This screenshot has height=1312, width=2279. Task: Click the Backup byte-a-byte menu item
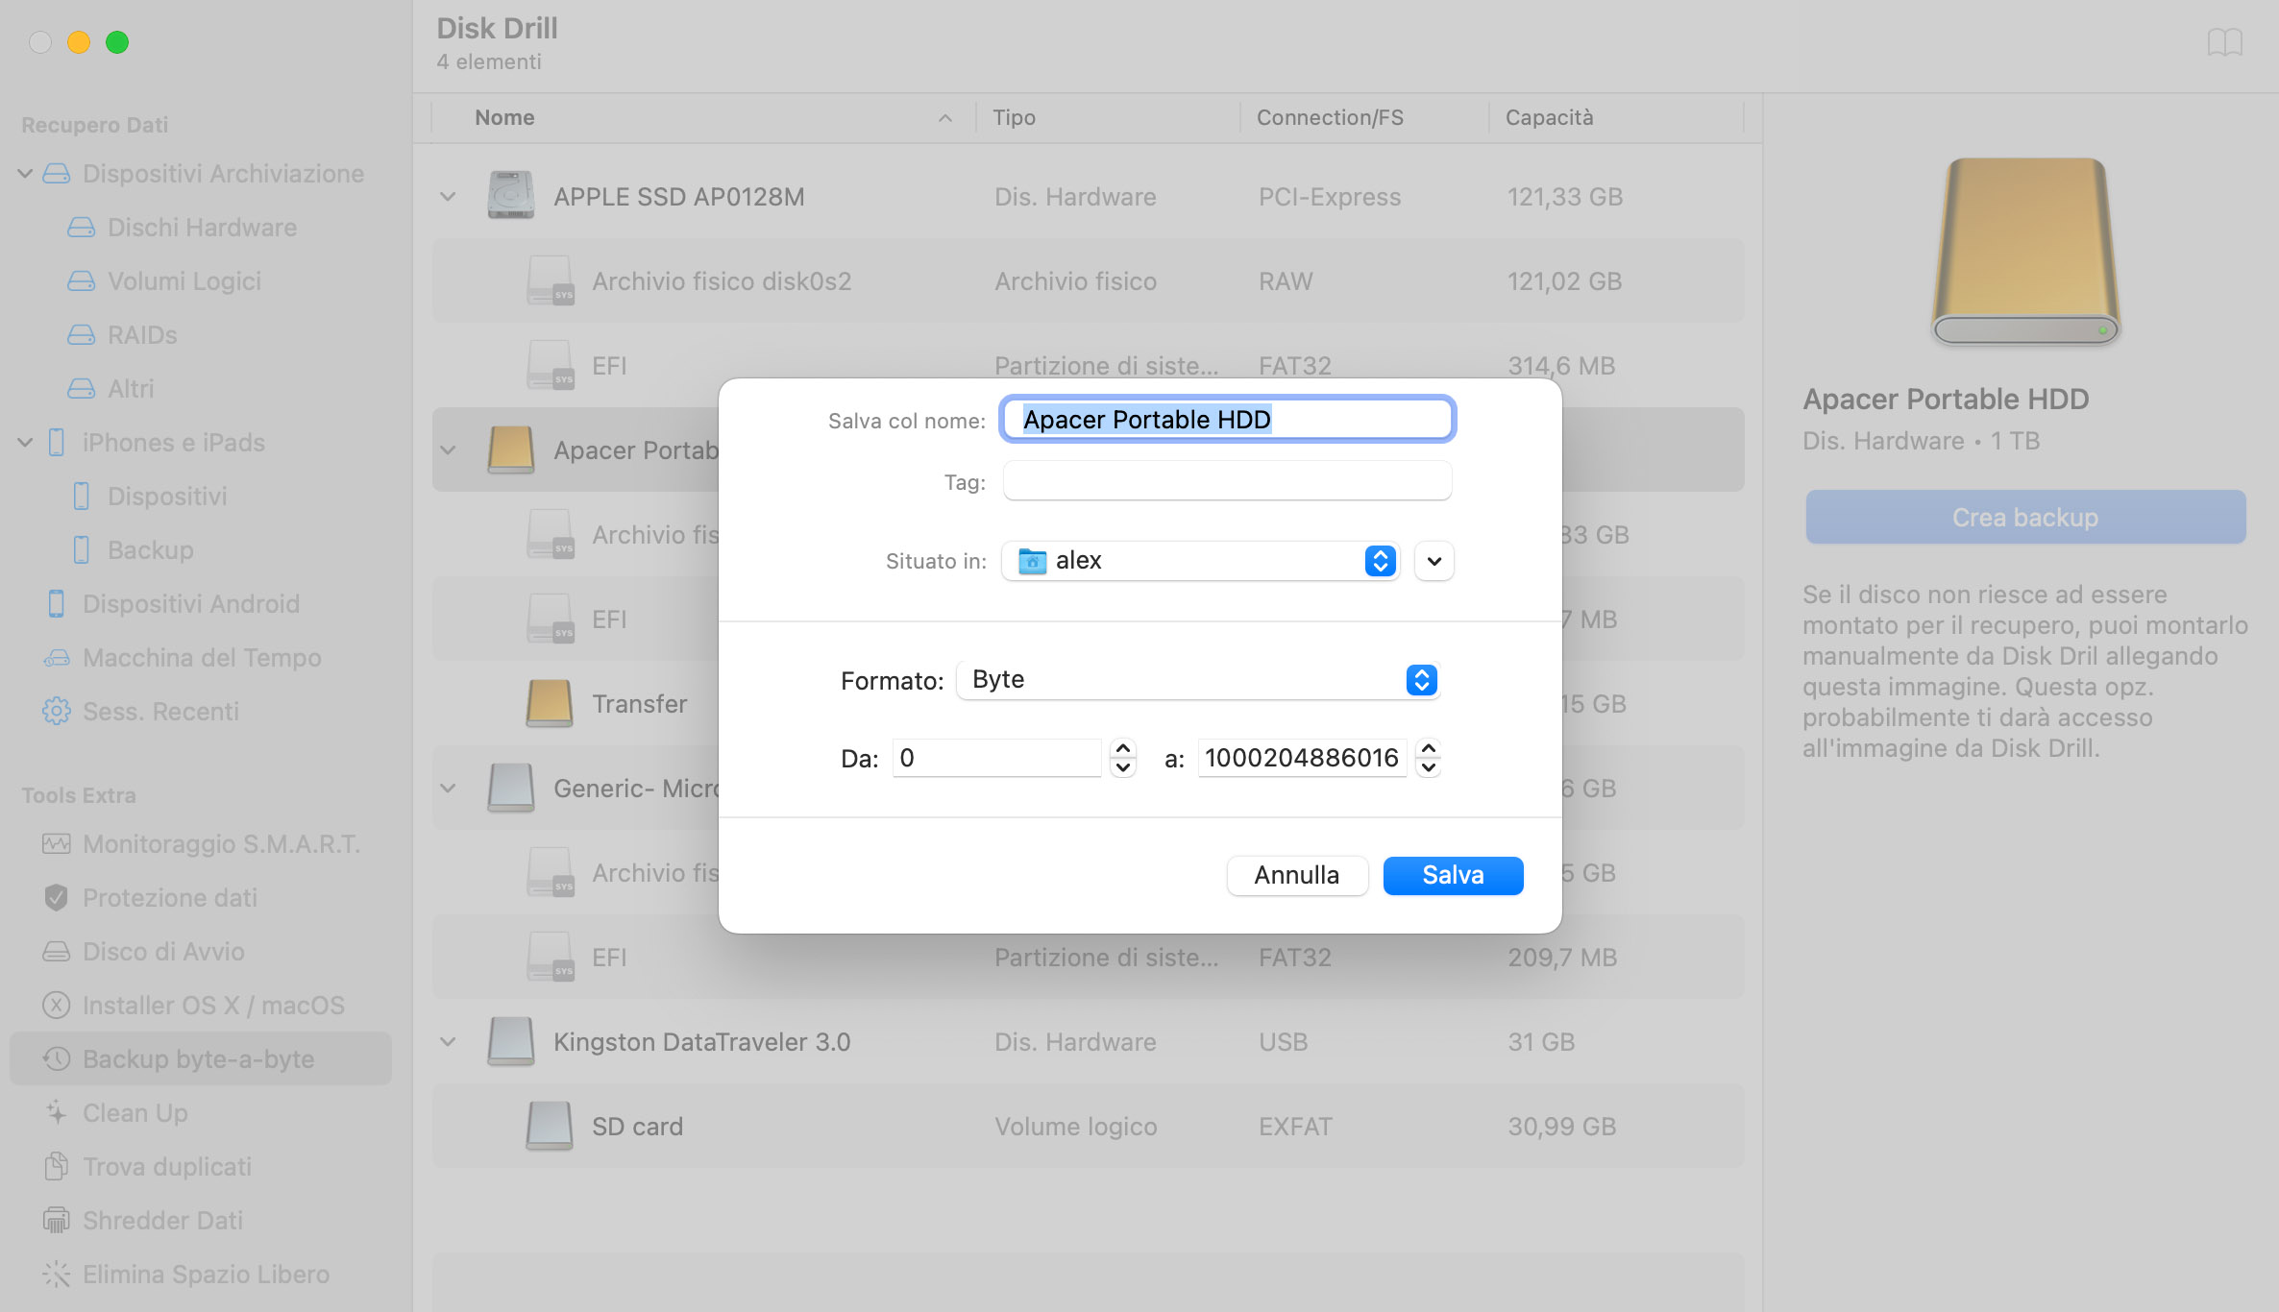(199, 1057)
